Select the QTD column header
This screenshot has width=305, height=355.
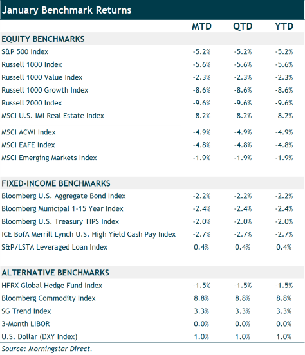pyautogui.click(x=243, y=26)
